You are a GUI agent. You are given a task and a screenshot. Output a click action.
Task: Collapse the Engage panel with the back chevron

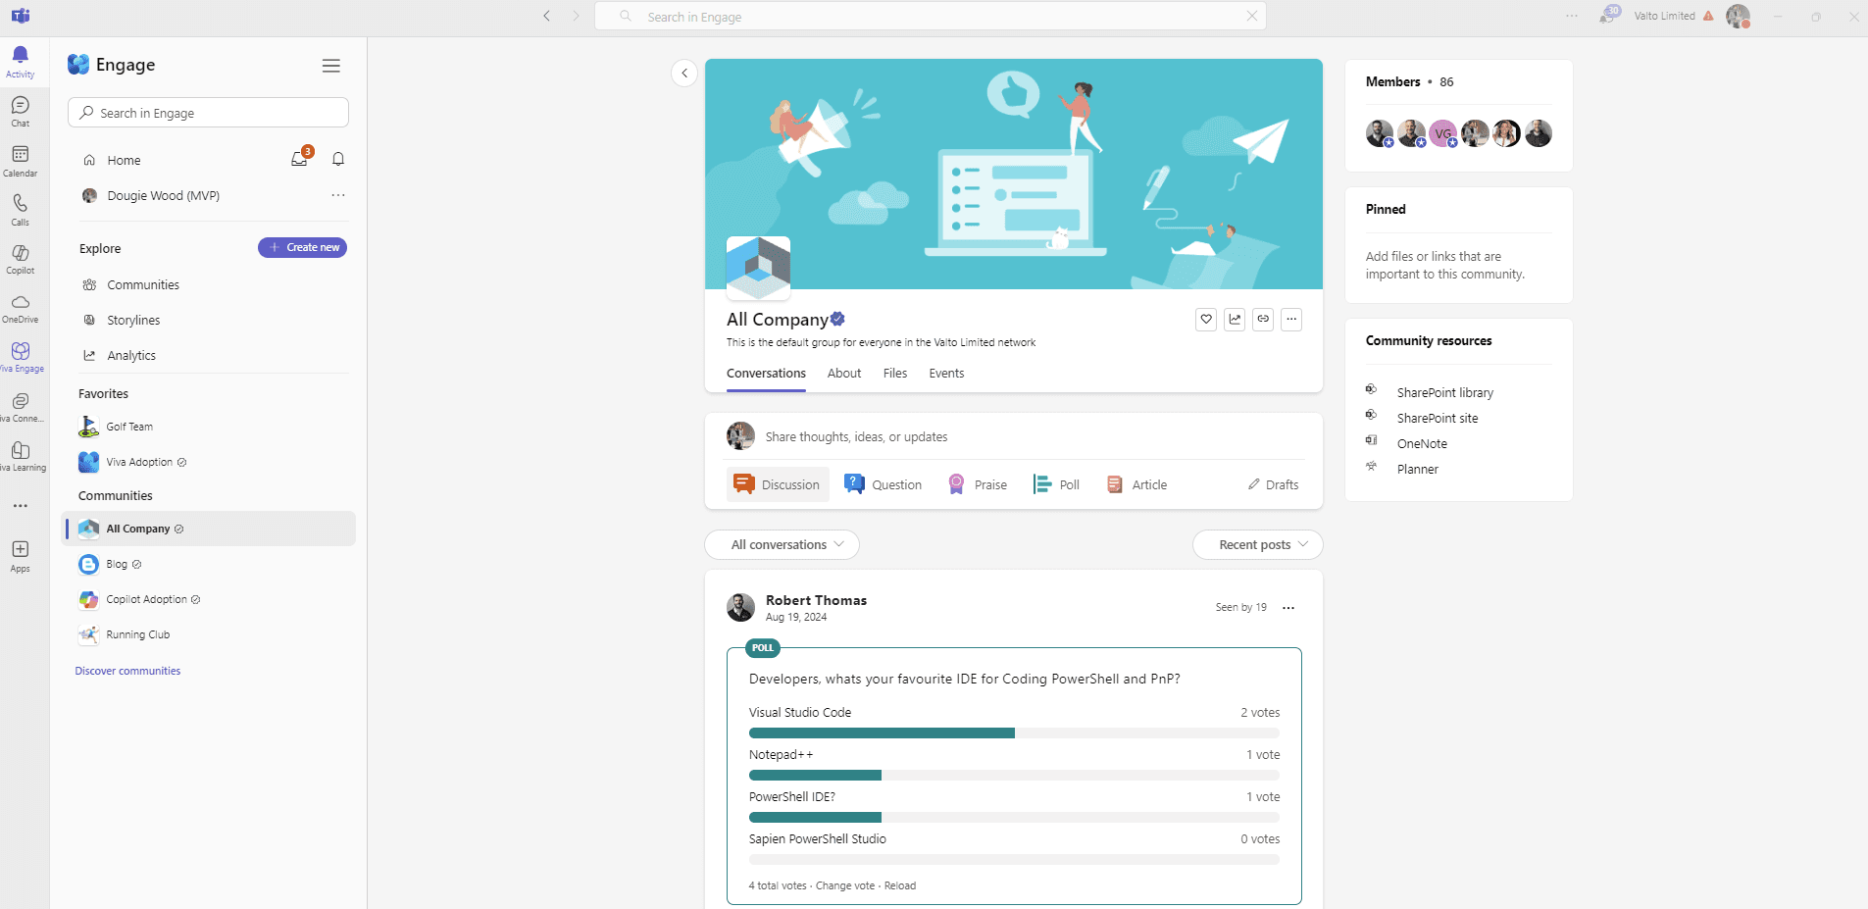(684, 74)
